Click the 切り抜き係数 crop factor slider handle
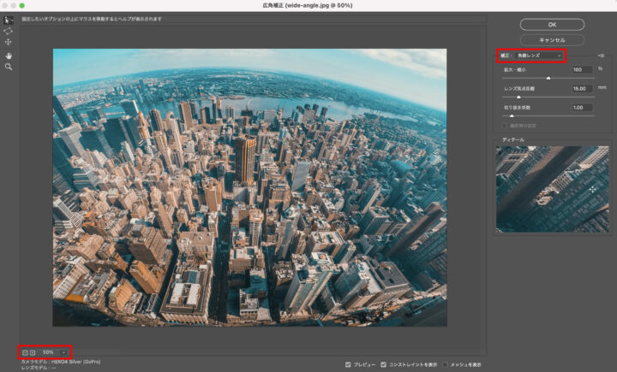 (512, 116)
